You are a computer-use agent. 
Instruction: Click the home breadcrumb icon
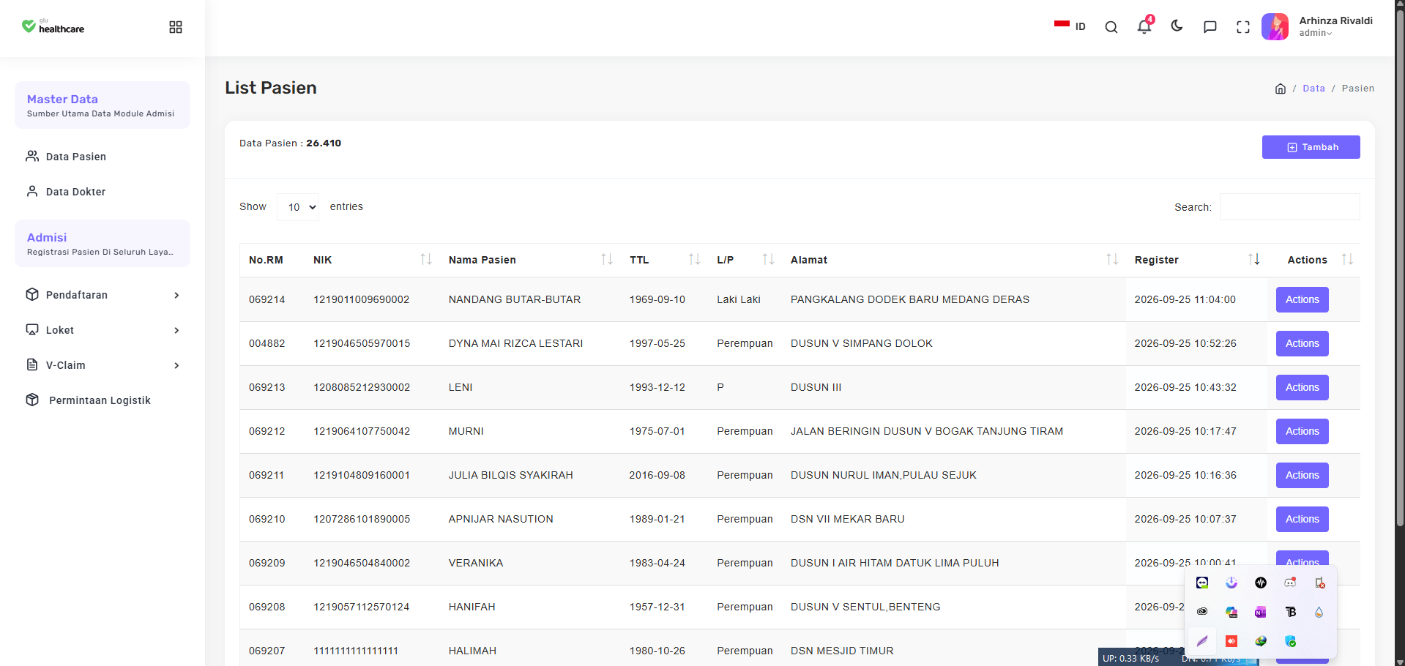click(x=1281, y=89)
